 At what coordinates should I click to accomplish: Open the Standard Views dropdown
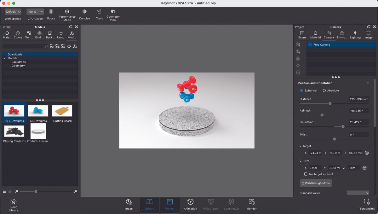(x=358, y=193)
